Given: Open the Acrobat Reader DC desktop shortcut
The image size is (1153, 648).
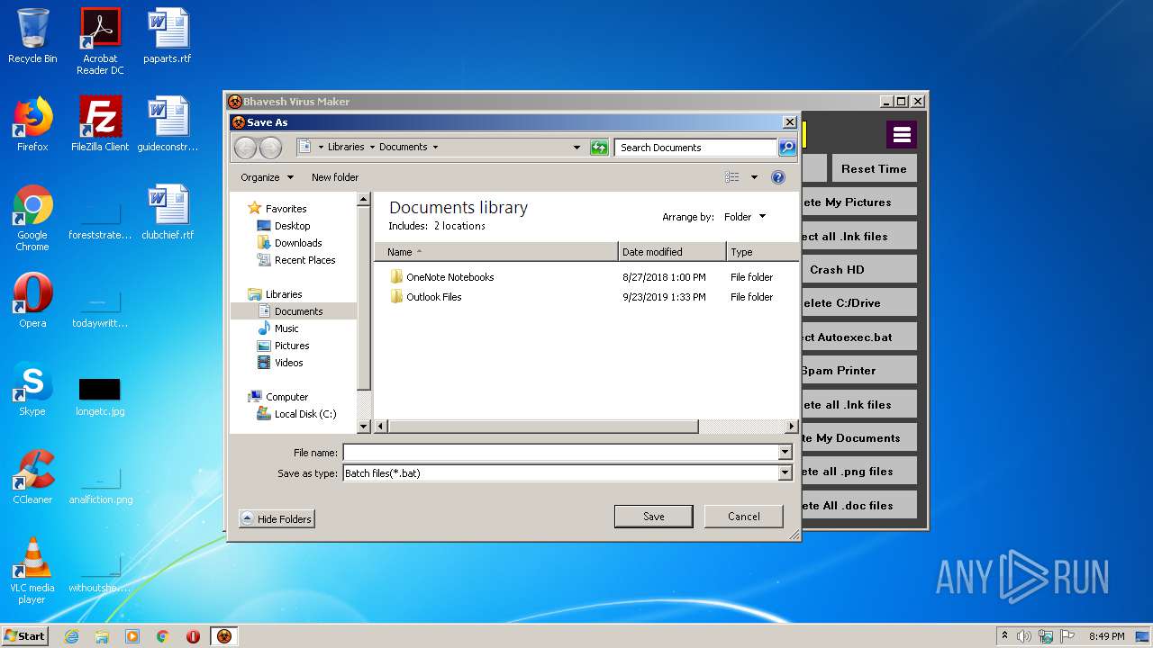Looking at the screenshot, I should 100,41.
